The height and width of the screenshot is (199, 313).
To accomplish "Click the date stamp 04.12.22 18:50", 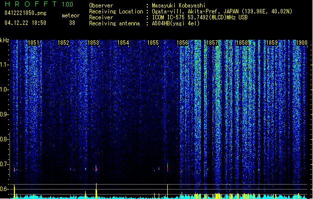I will [25, 23].
